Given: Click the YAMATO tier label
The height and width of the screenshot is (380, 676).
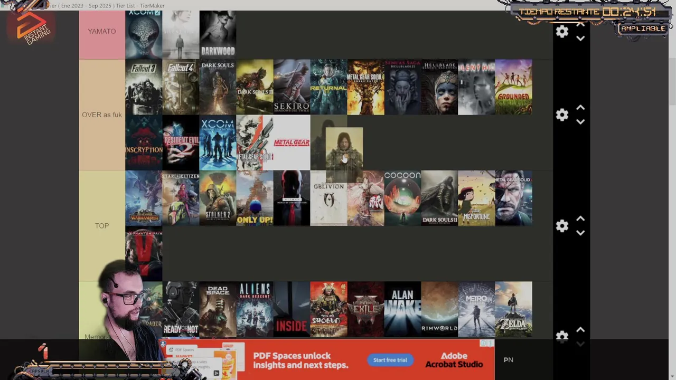Looking at the screenshot, I should [x=102, y=31].
